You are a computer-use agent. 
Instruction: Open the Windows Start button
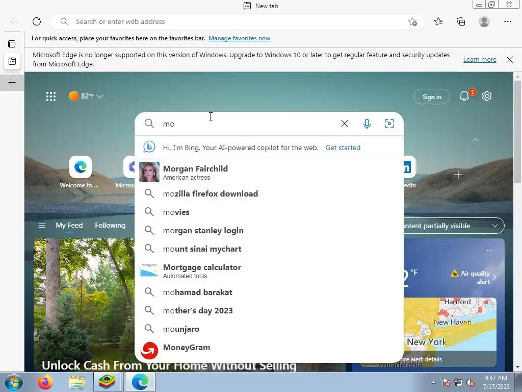tap(14, 382)
